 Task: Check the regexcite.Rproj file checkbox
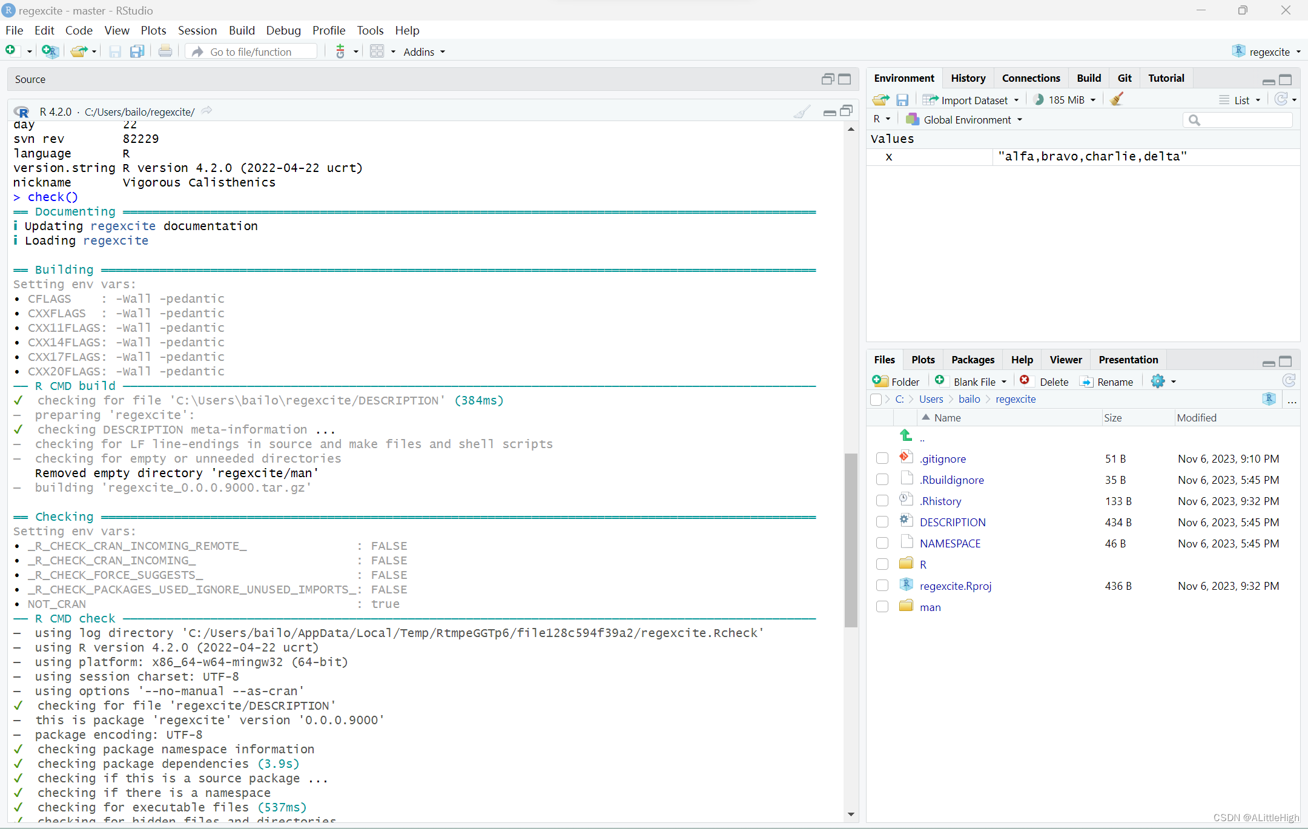point(882,586)
